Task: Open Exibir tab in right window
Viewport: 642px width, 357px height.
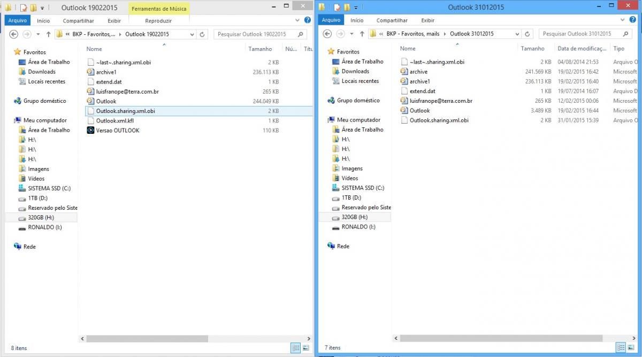Action: click(x=427, y=20)
